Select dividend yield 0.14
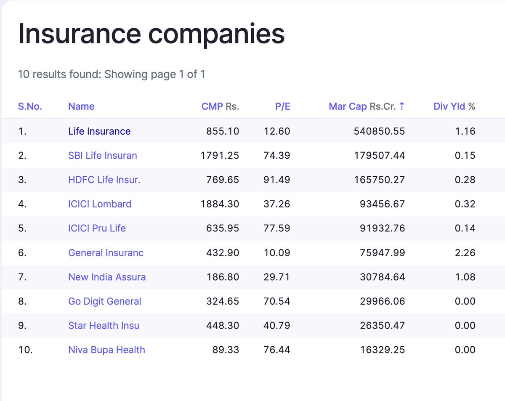This screenshot has height=401, width=505. tap(465, 228)
